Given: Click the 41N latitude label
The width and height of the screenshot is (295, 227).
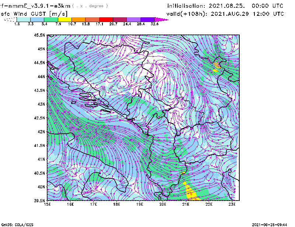Looking at the screenshot, I should coord(41,159).
